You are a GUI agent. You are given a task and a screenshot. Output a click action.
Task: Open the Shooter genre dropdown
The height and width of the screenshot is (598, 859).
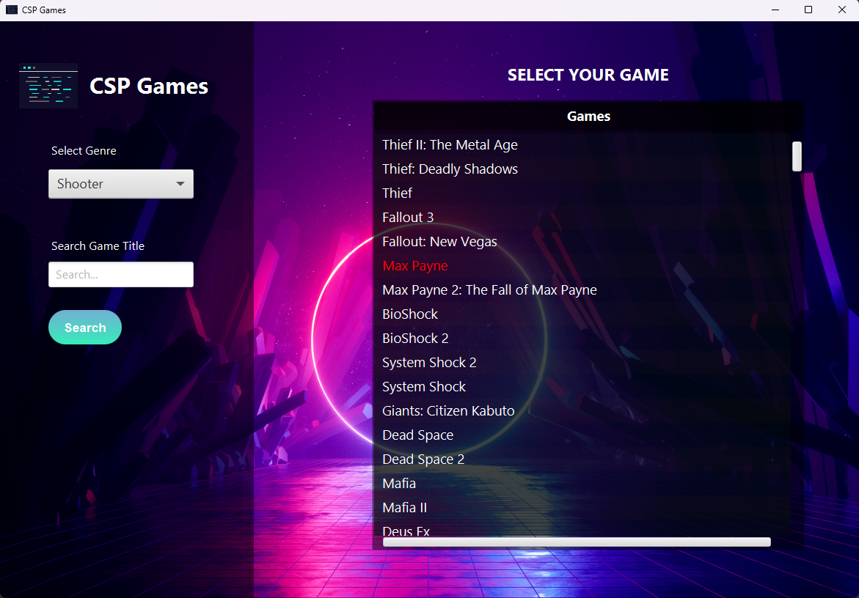pyautogui.click(x=120, y=184)
